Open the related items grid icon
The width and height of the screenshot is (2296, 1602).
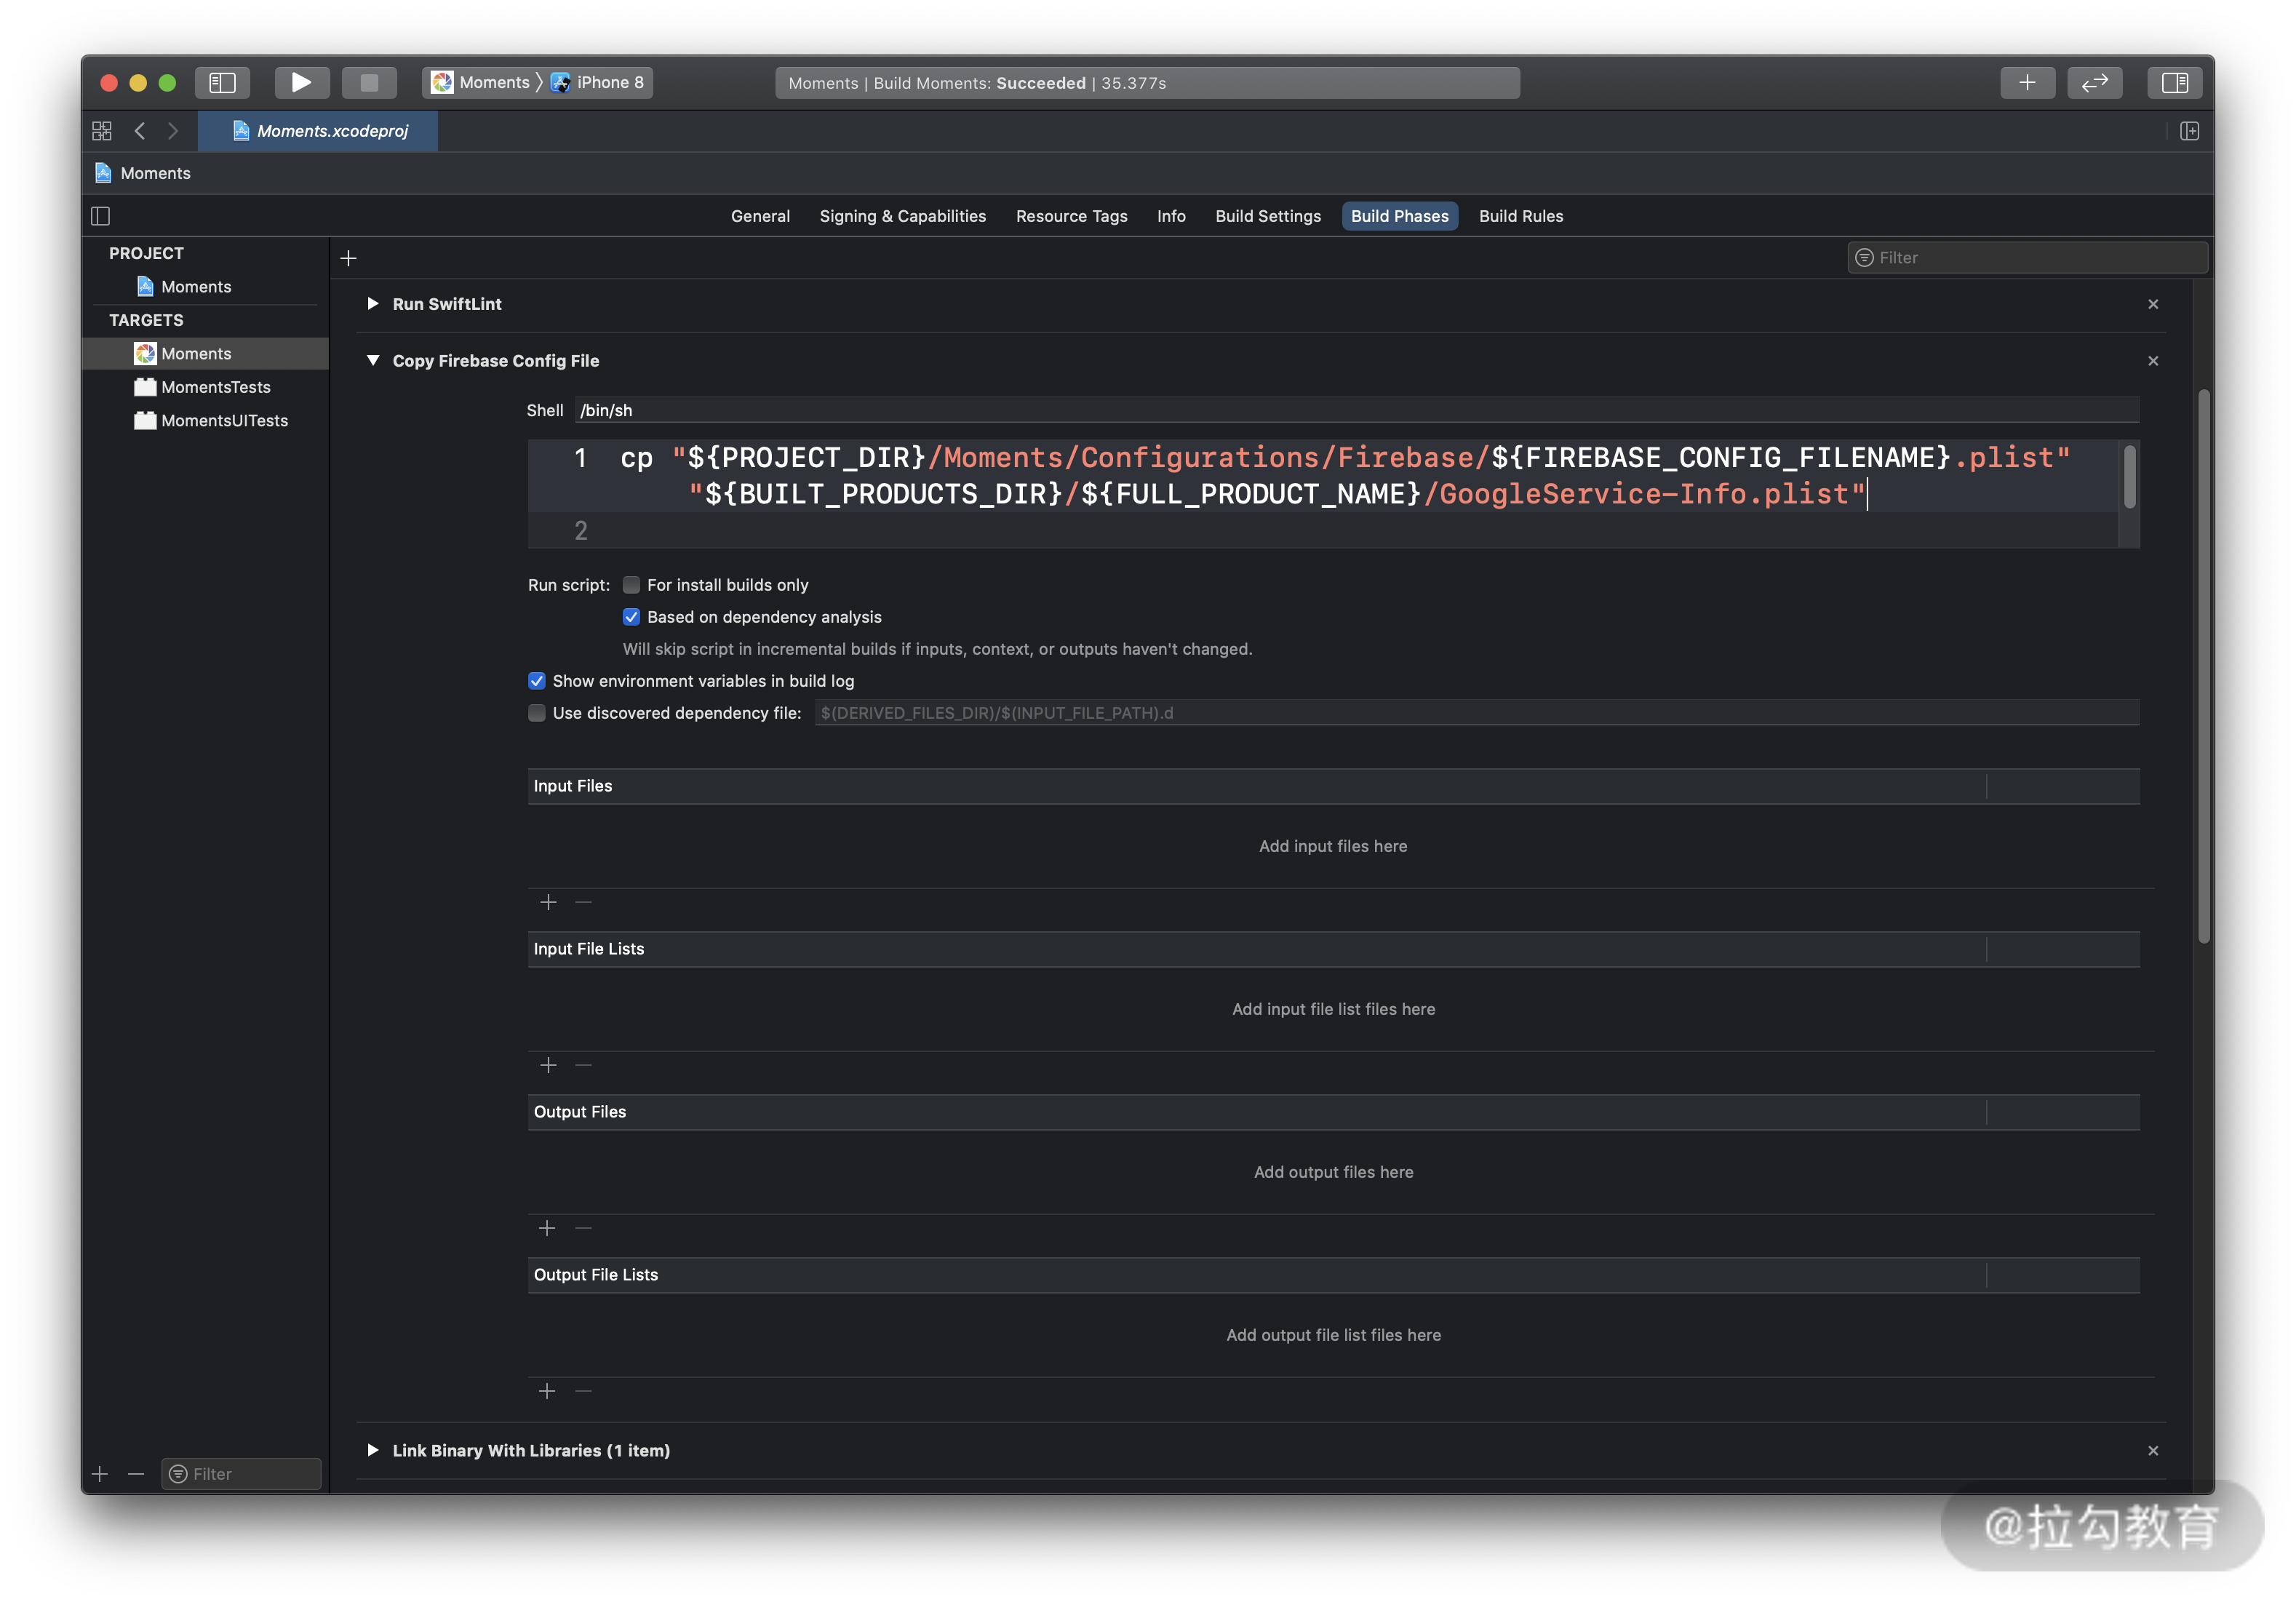coord(102,131)
